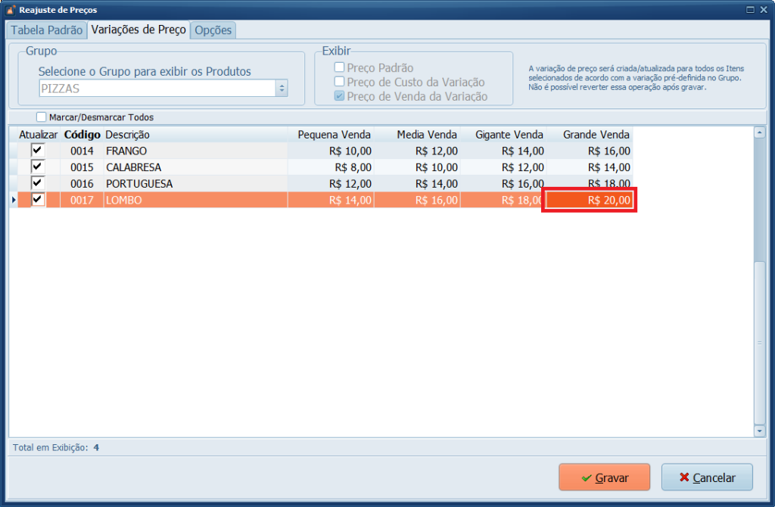This screenshot has width=775, height=507.
Task: Switch to the Tabela Padrão tab
Action: point(46,30)
